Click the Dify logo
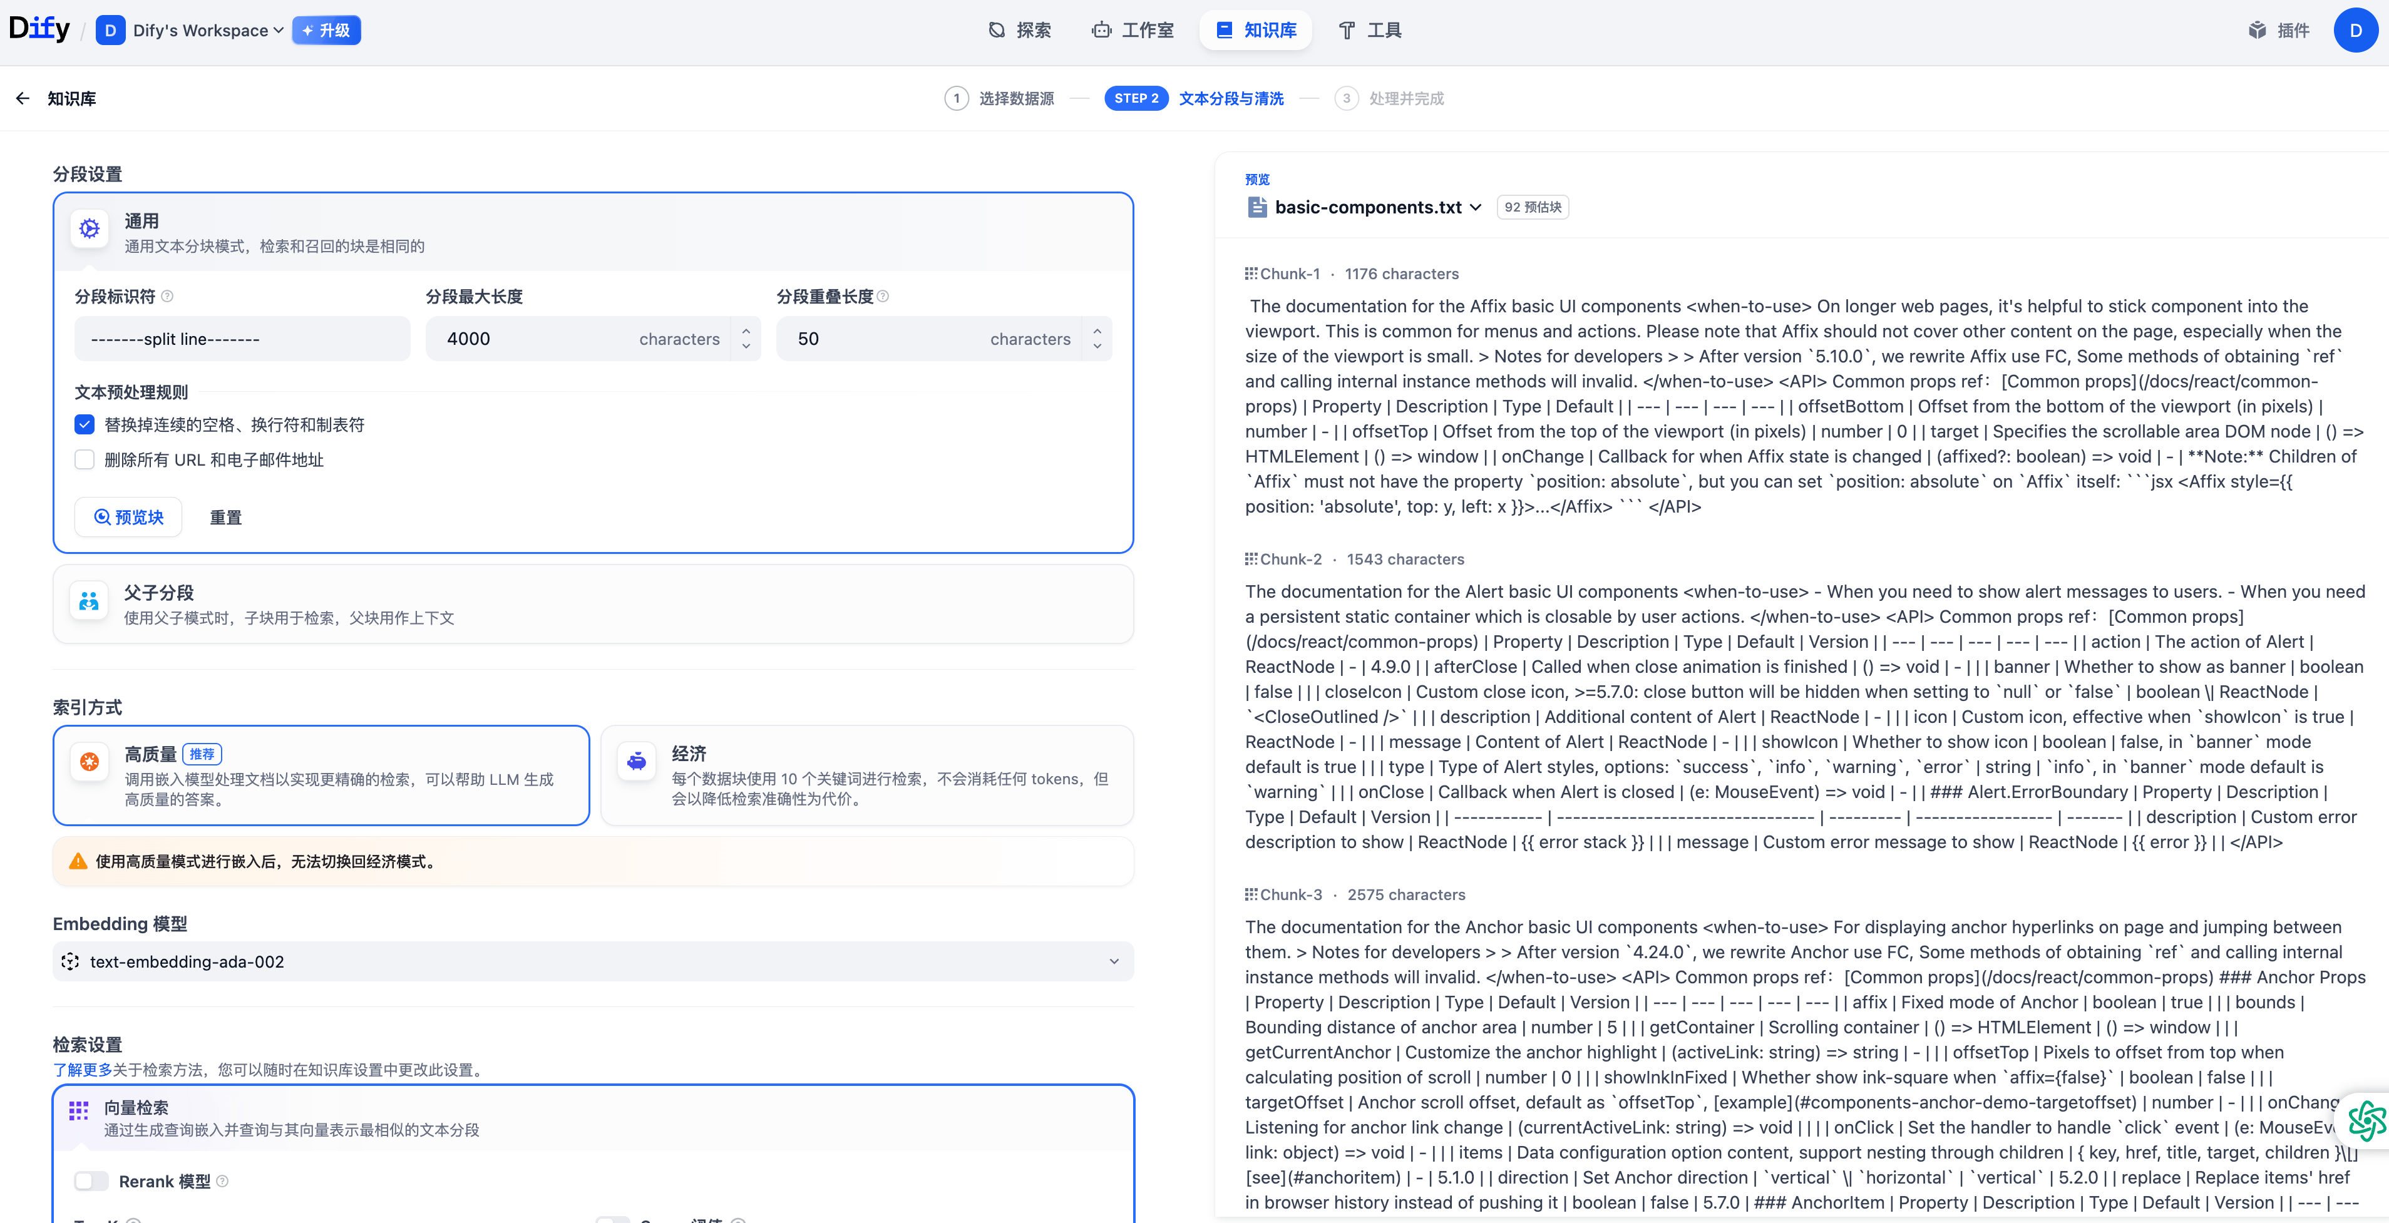 pyautogui.click(x=39, y=29)
